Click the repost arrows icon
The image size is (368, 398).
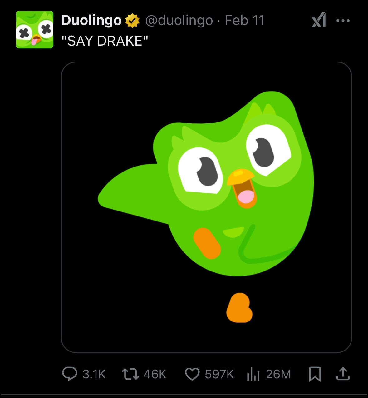pyautogui.click(x=130, y=374)
